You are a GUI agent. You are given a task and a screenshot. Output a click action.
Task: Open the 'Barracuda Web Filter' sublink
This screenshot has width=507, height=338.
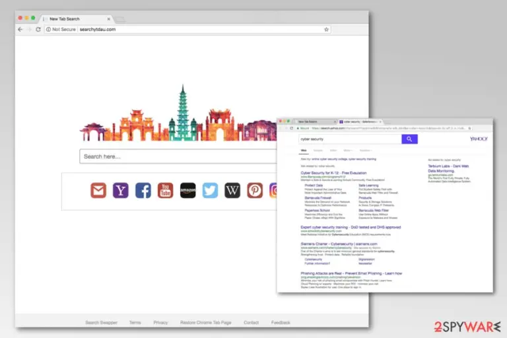pyautogui.click(x=374, y=210)
